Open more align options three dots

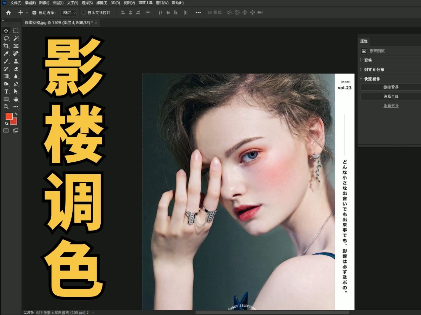pos(198,13)
